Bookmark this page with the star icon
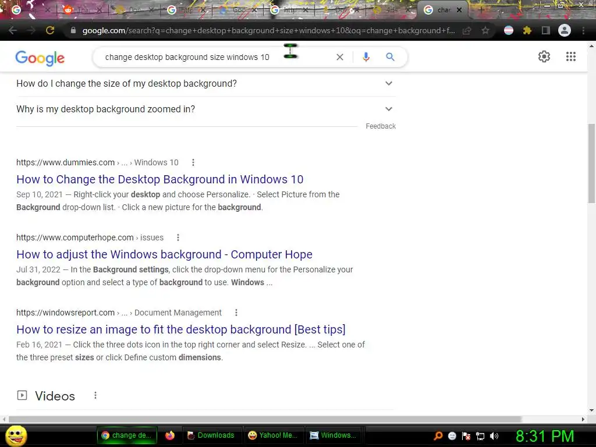 (485, 30)
